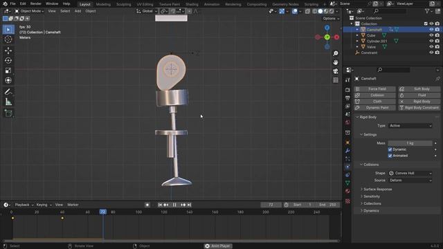The height and width of the screenshot is (249, 443).
Task: Open the Tool properties tab
Action: [x=347, y=80]
